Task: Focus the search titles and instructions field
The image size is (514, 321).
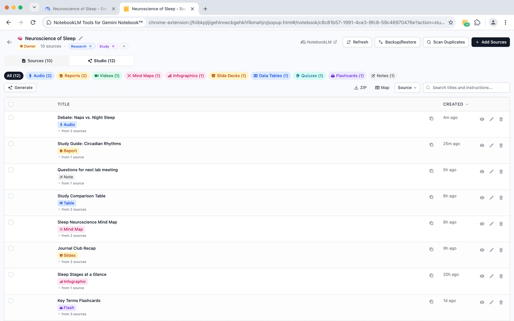Action: 466,88
